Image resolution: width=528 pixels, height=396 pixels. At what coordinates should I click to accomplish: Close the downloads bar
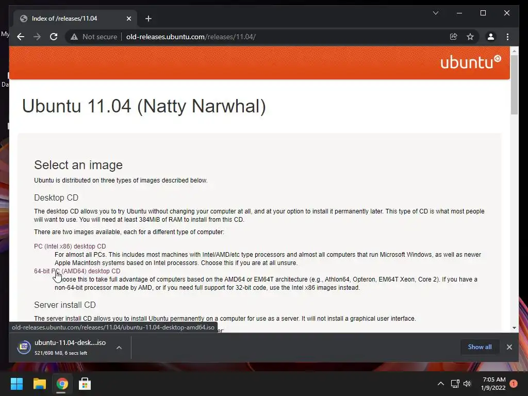(509, 347)
